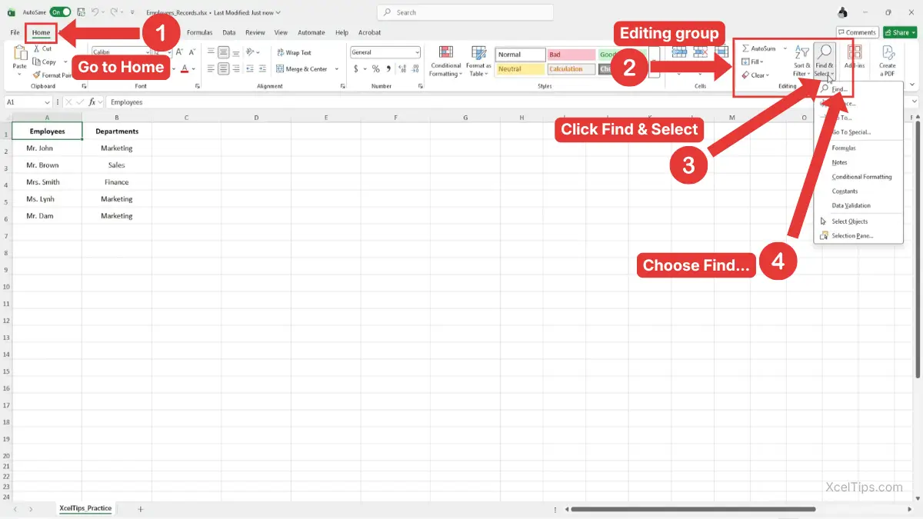Click the Search box in title bar
Screen dimensions: 923x519
[465, 12]
